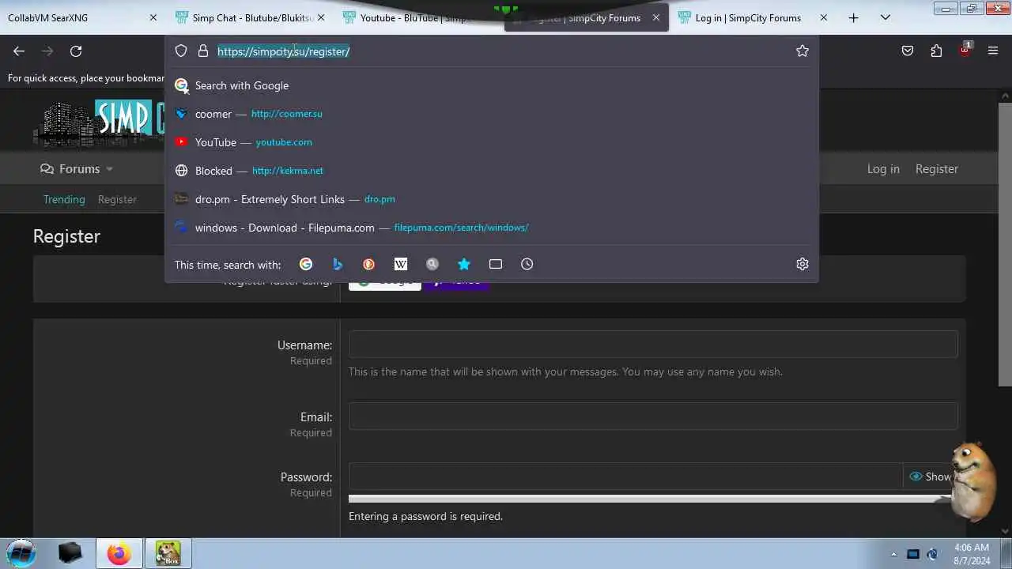Viewport: 1012px width, 569px height.
Task: Search this time with DuckDuckGo icon
Action: point(369,264)
